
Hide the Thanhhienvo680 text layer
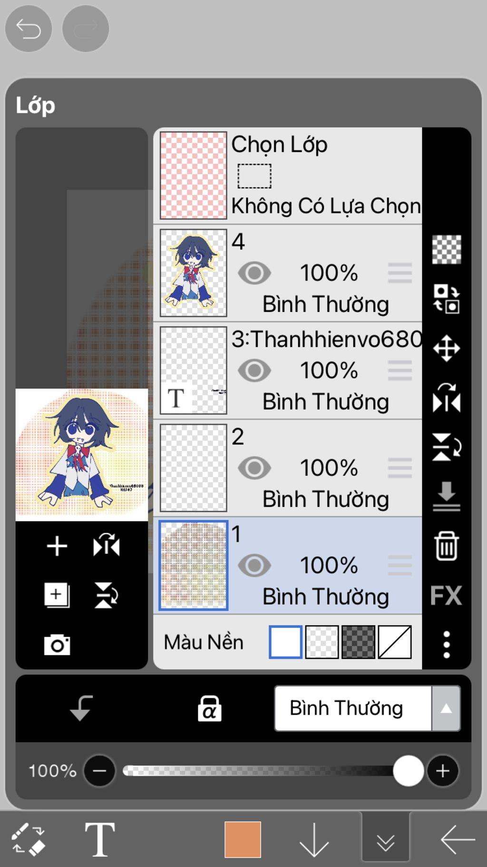254,370
